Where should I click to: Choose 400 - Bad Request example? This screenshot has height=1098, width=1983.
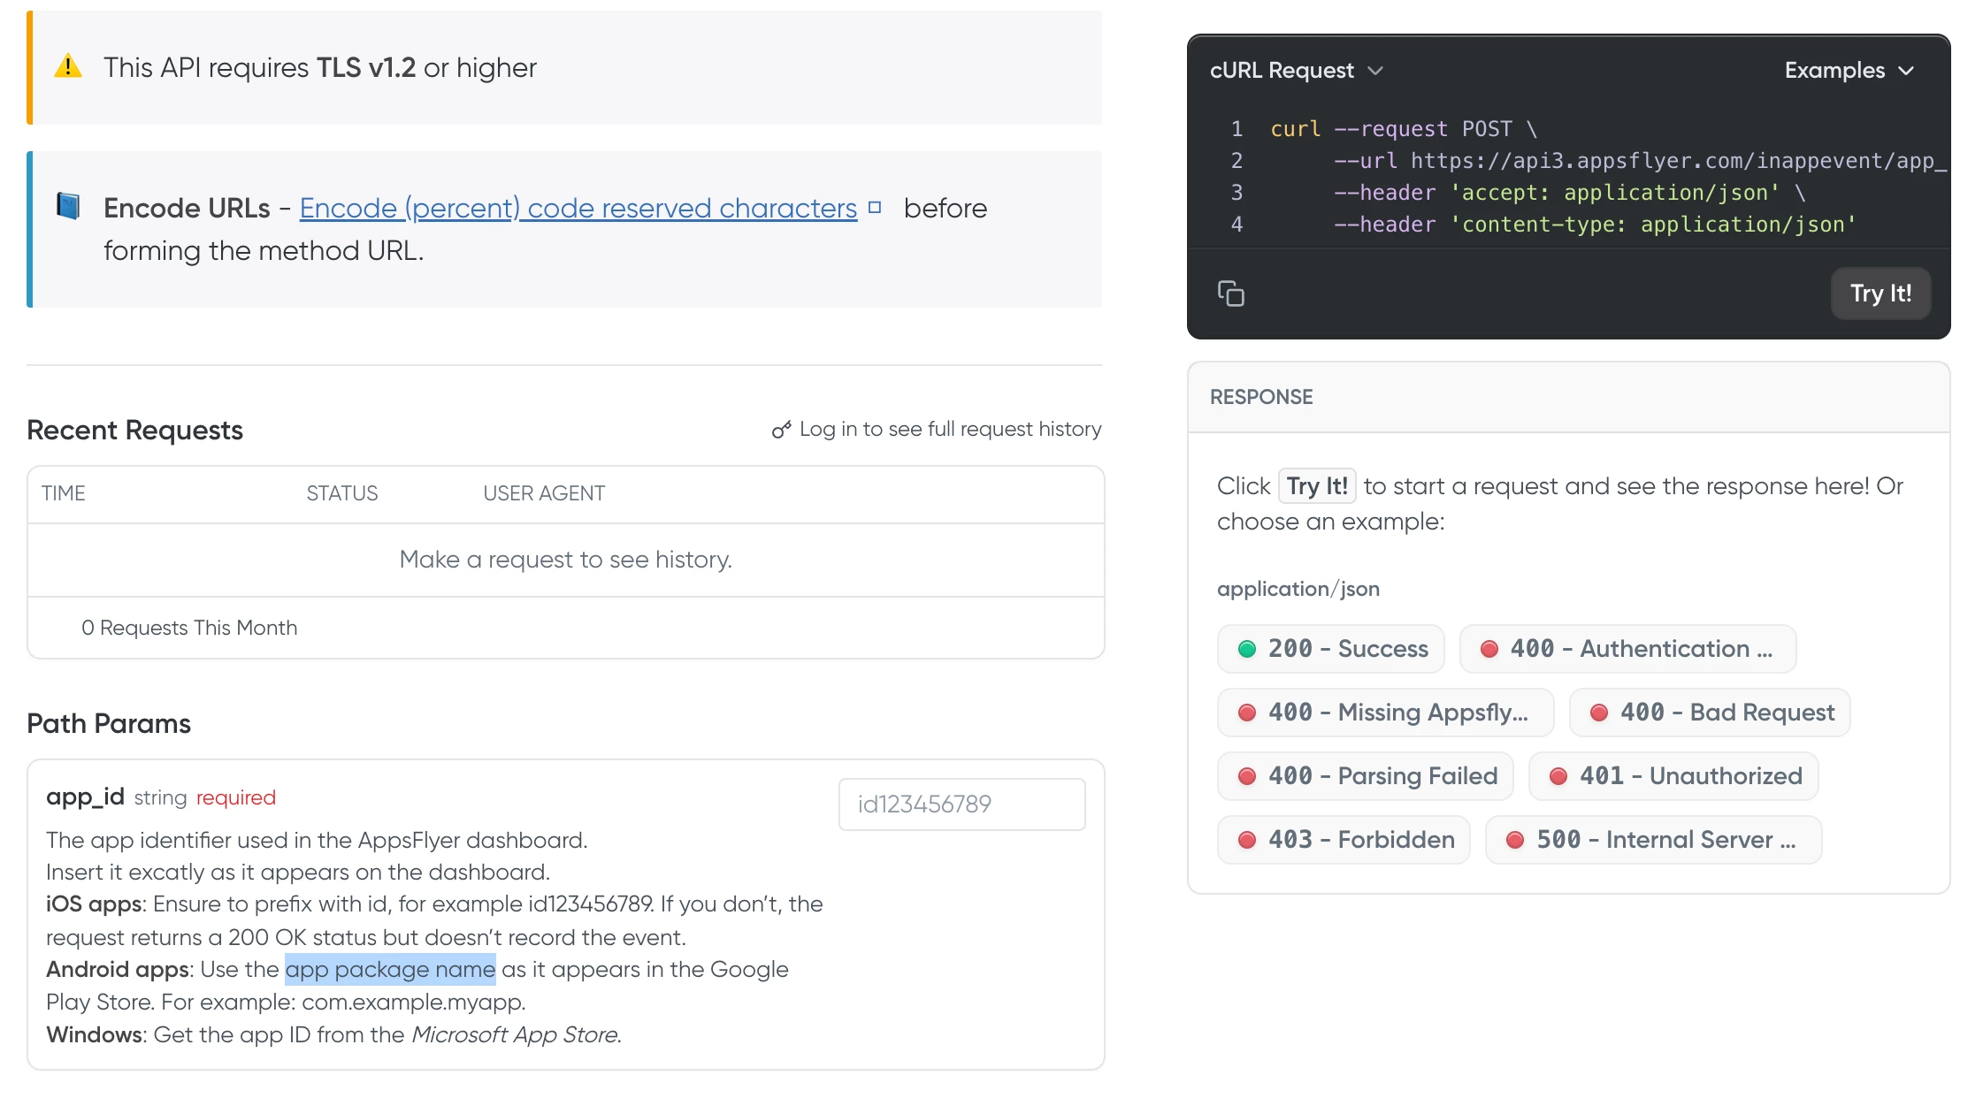[1710, 713]
